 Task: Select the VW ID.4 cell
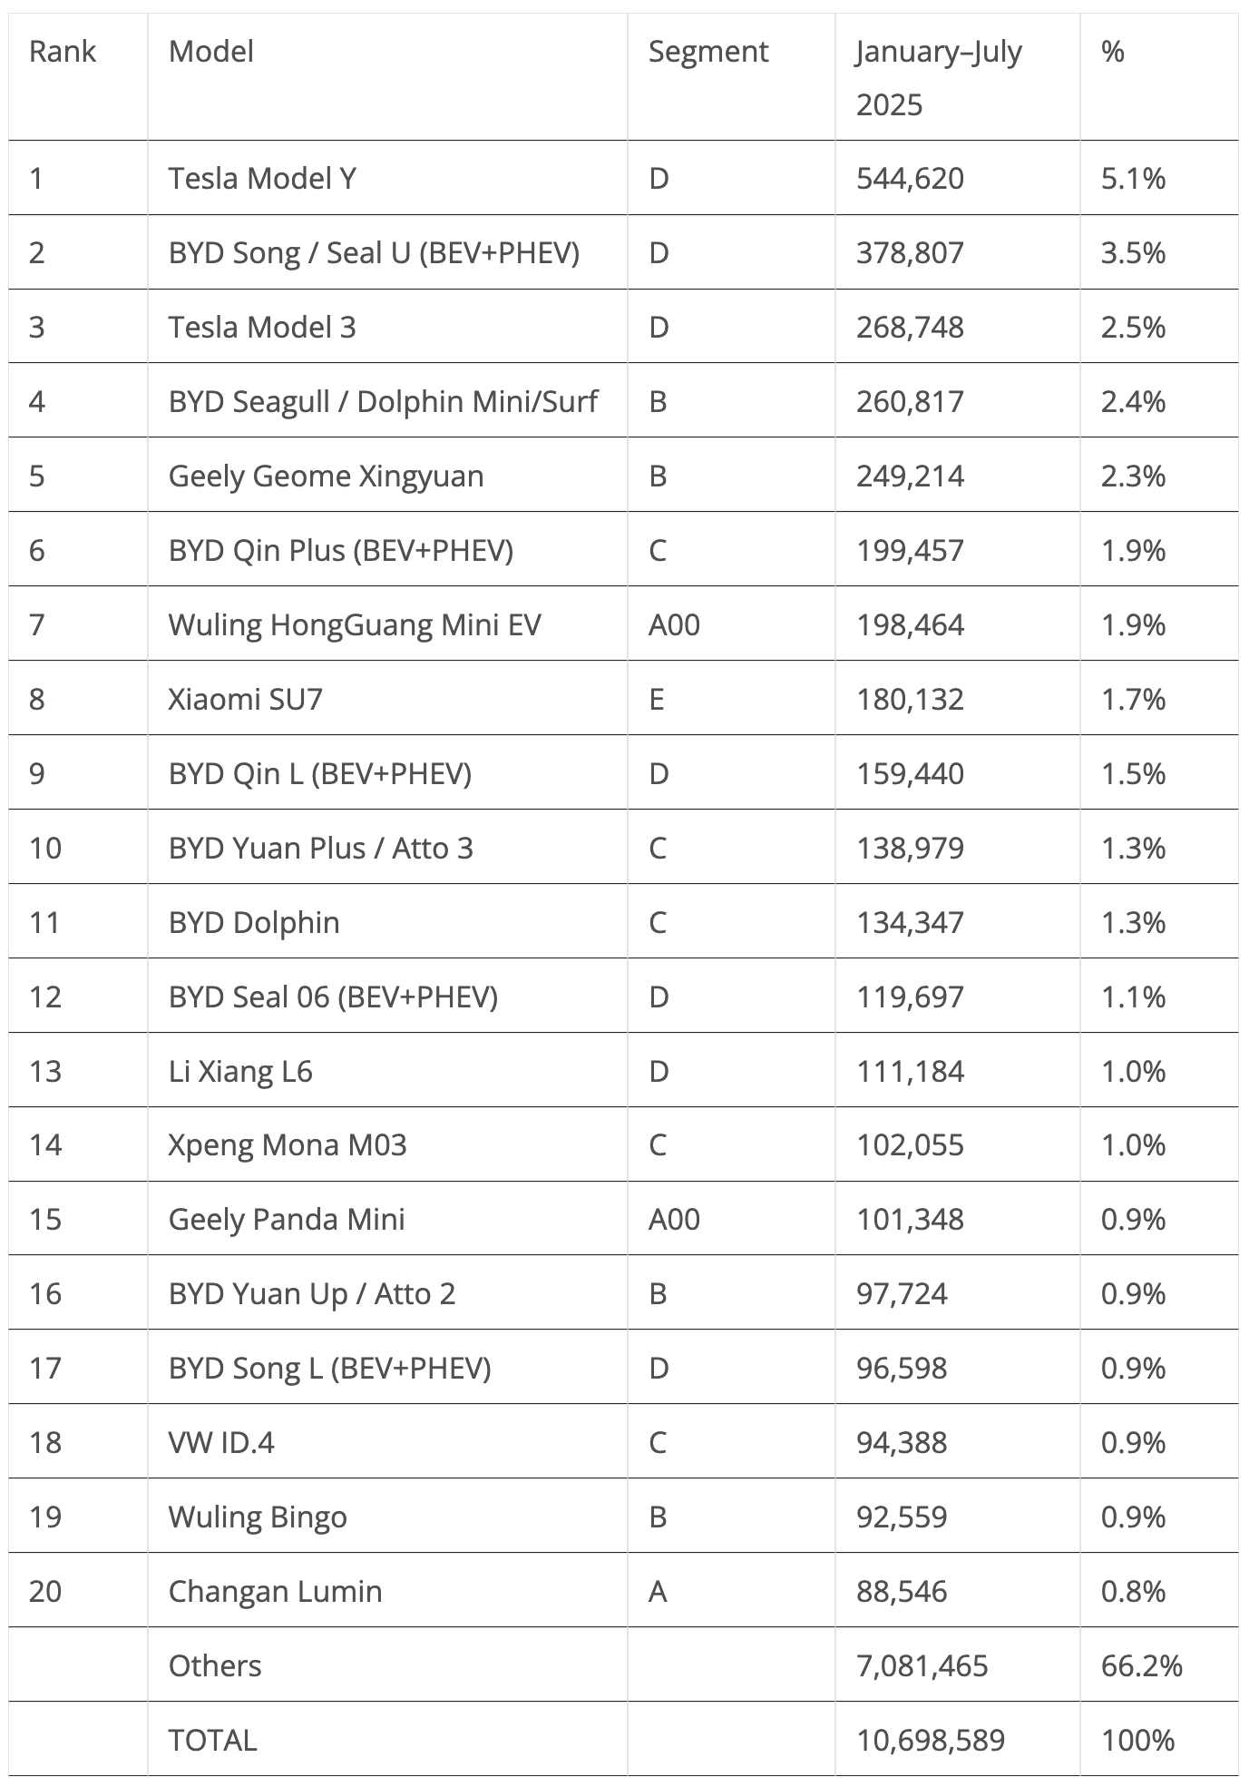(x=221, y=1443)
